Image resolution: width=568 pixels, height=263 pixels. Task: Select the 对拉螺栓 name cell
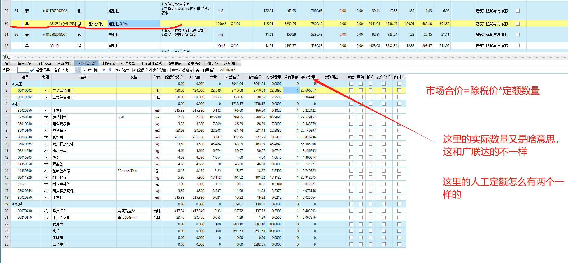tap(84, 177)
